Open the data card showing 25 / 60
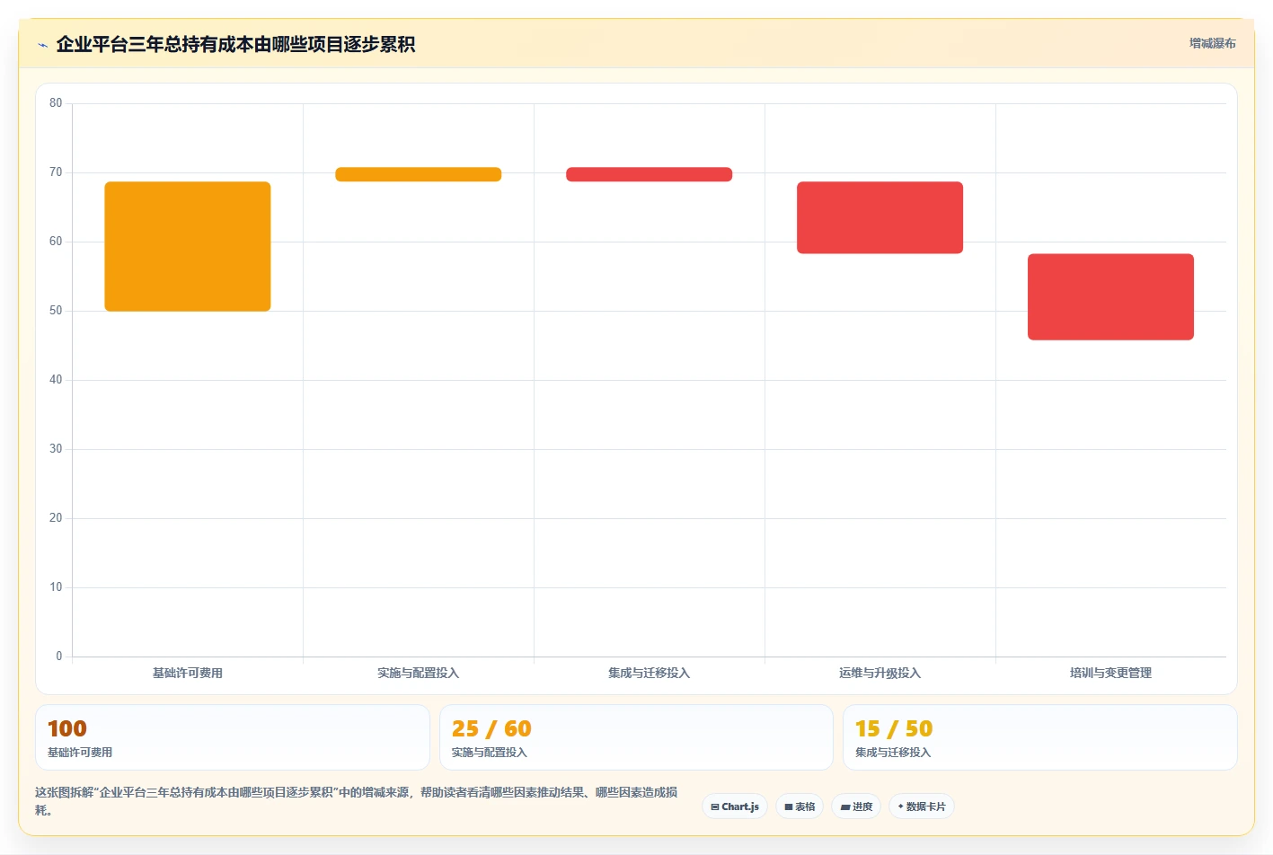Screen dimensions: 1273x855 point(636,737)
